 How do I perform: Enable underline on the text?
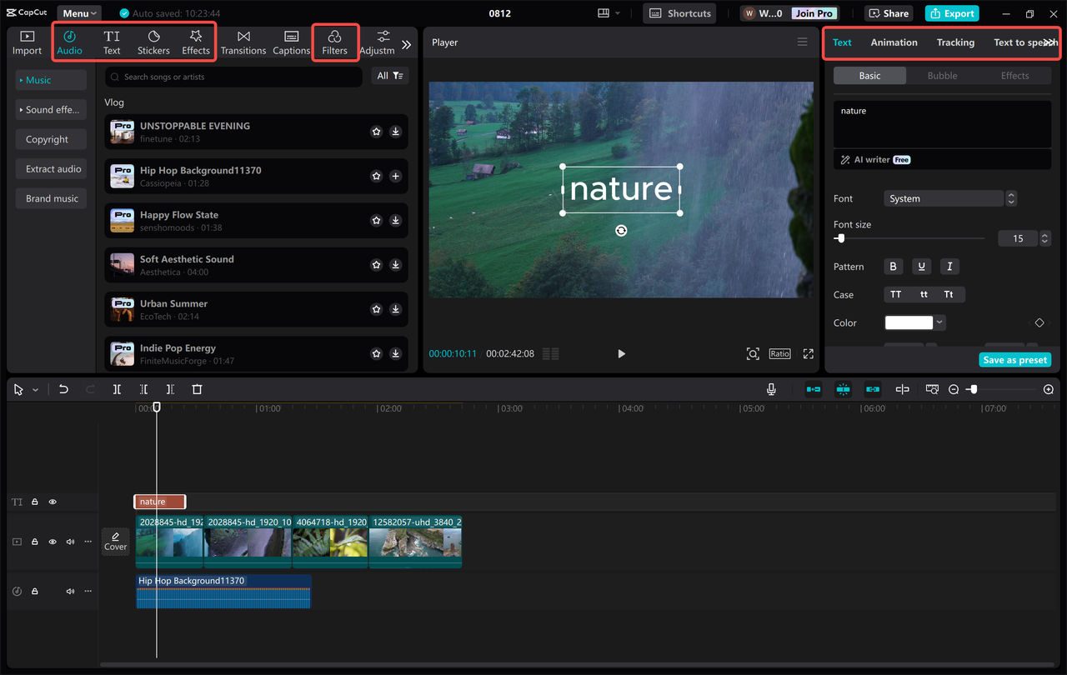pyautogui.click(x=921, y=266)
